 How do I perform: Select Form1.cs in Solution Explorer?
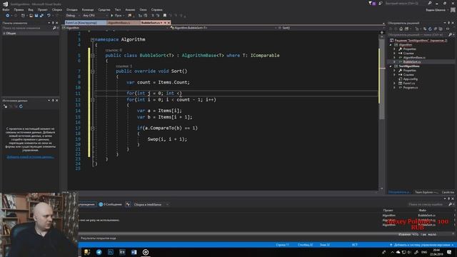[x=409, y=84]
